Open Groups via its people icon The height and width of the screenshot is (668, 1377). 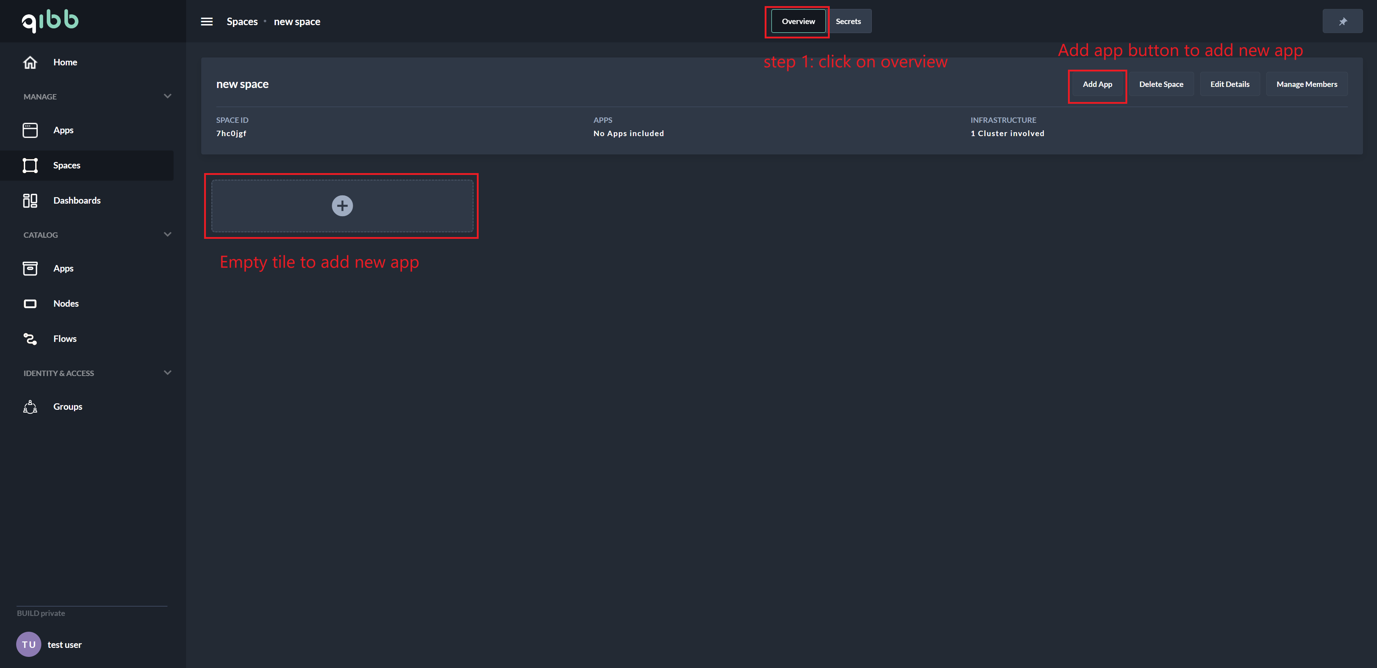(x=30, y=407)
